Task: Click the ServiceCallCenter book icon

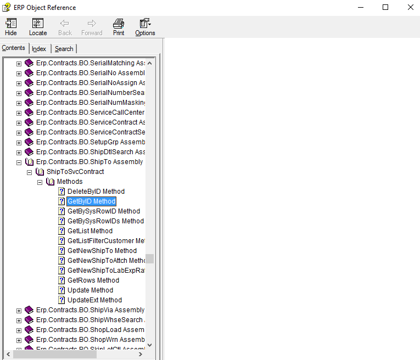Action: pyautogui.click(x=29, y=113)
